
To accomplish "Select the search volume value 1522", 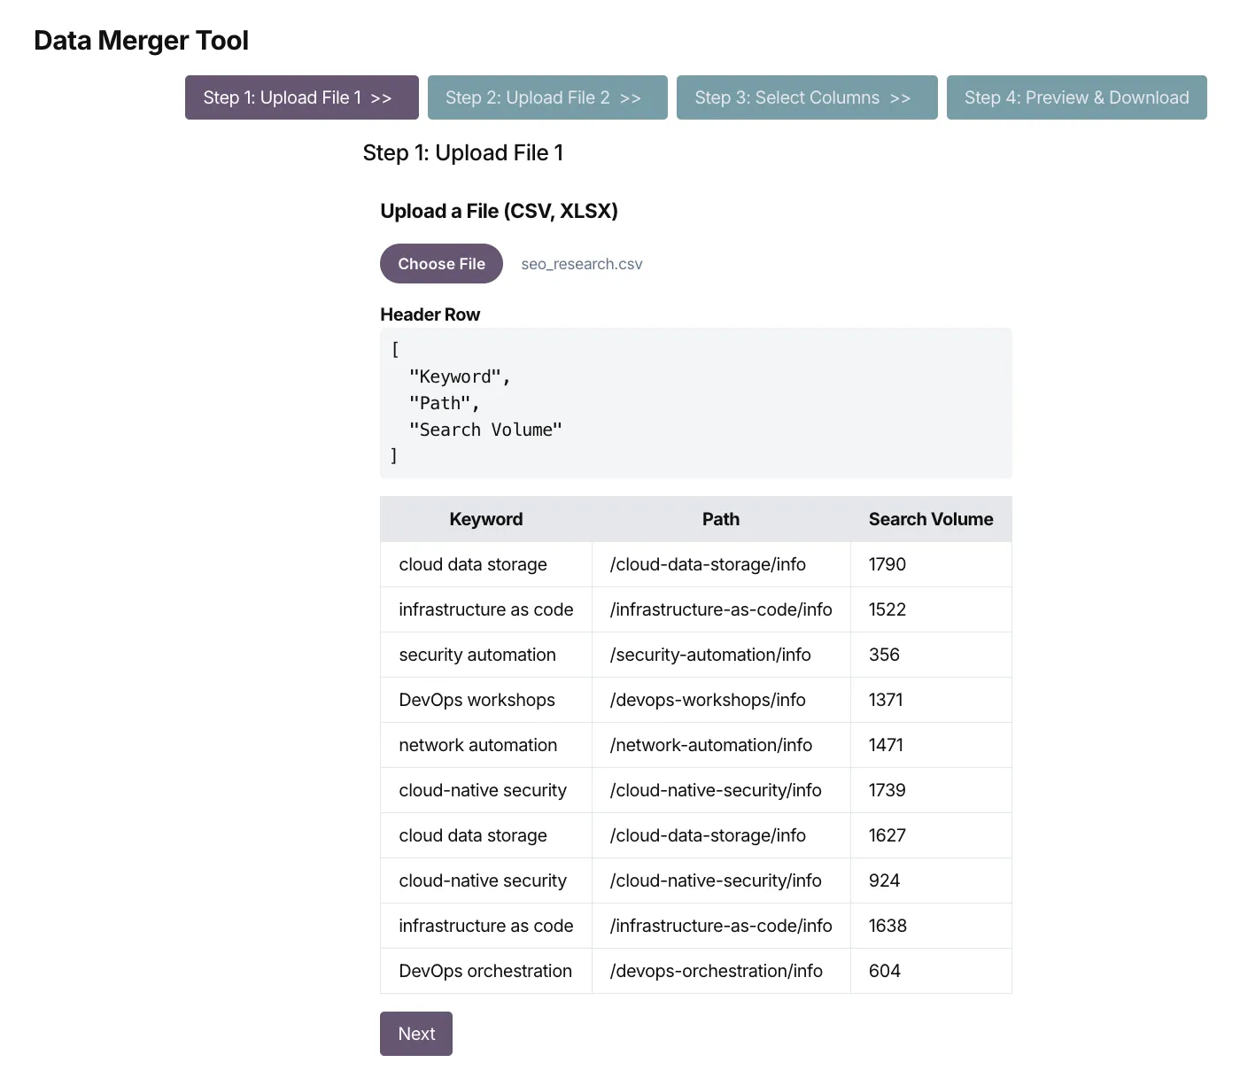I will 931,609.
